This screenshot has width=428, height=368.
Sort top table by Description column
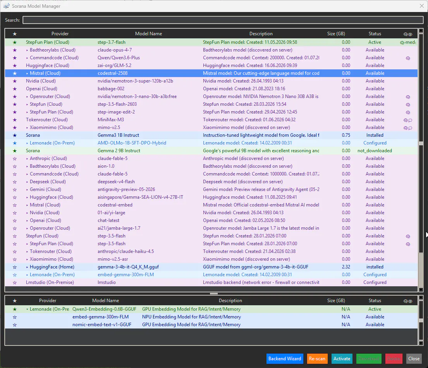tap(261, 34)
